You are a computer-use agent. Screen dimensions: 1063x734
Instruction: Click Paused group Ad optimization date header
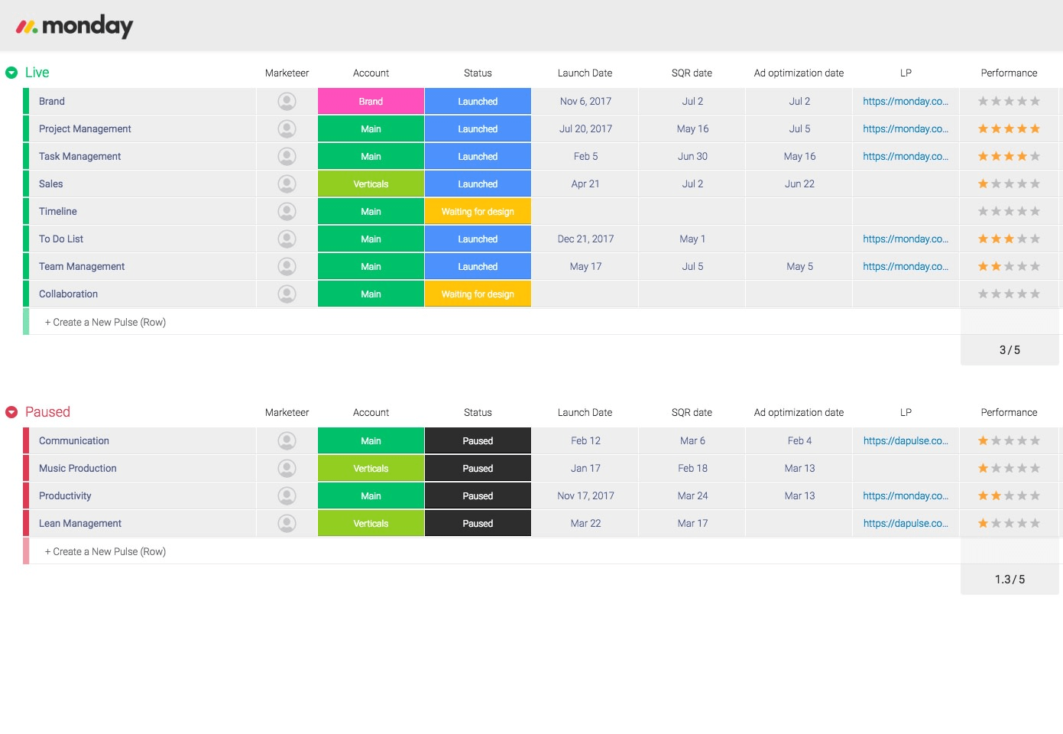pyautogui.click(x=799, y=412)
